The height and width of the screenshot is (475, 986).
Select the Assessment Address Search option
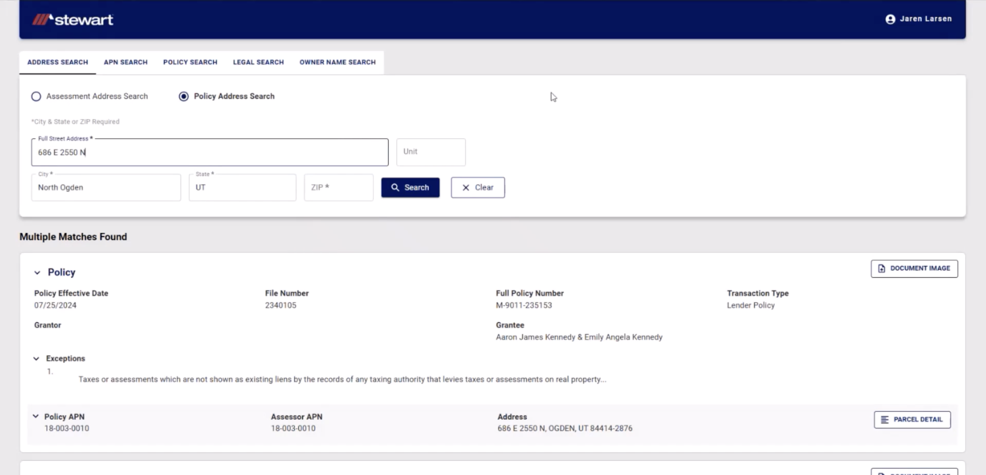(36, 97)
